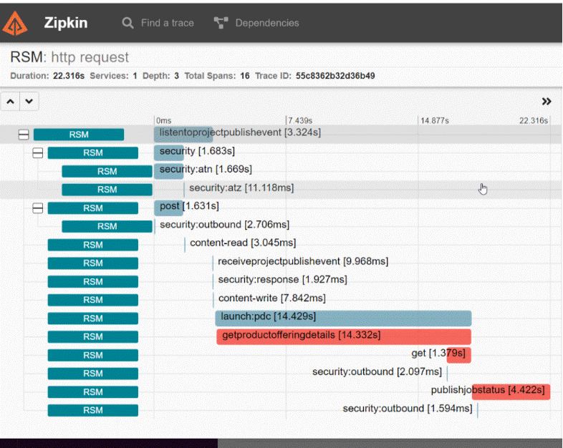Click the double right arrow icon
The width and height of the screenshot is (563, 448).
pyautogui.click(x=547, y=102)
